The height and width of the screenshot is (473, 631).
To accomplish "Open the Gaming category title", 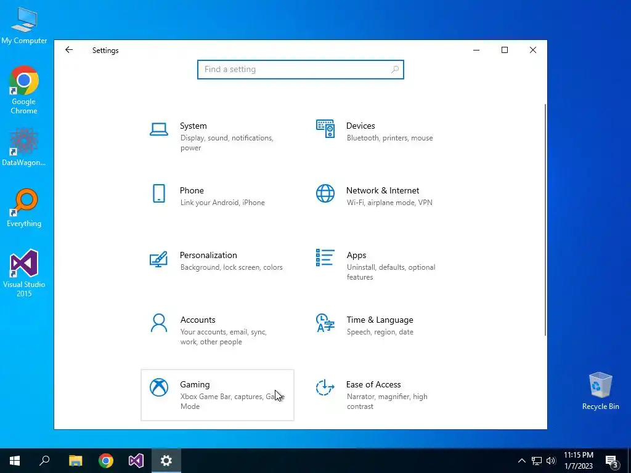I will [x=195, y=384].
